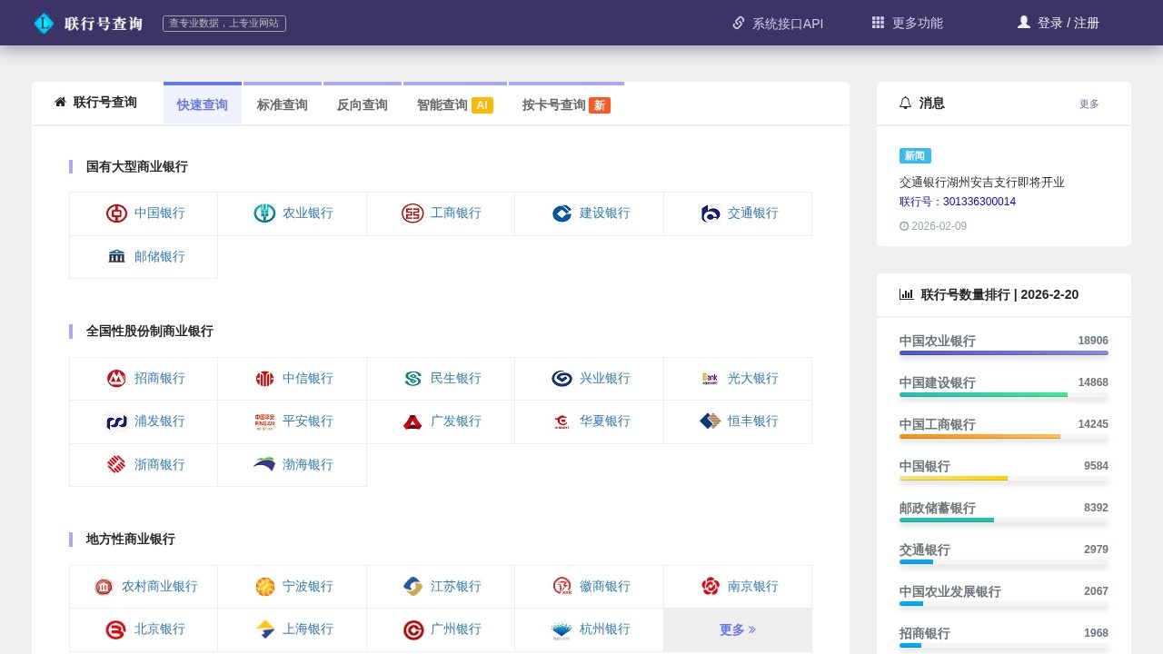
Task: Click the Agricultural Bank green logo icon
Action: tap(264, 213)
